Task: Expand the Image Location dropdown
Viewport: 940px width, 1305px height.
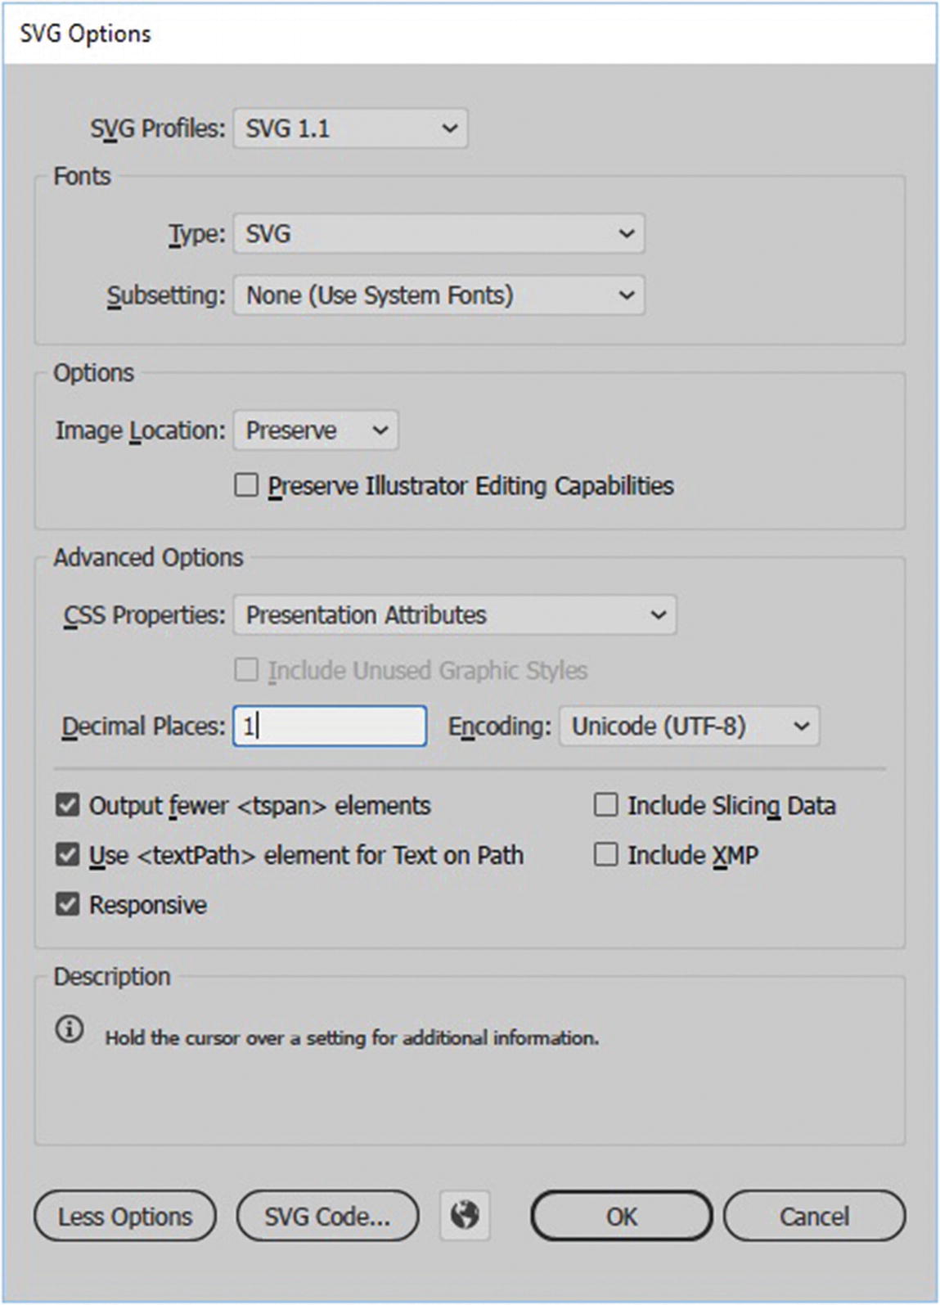Action: coord(316,430)
